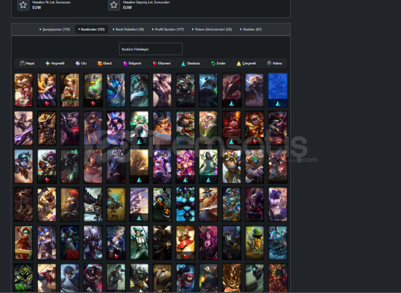Select the Kostümler (151) tab
Image resolution: width=401 pixels, height=293 pixels.
click(91, 29)
